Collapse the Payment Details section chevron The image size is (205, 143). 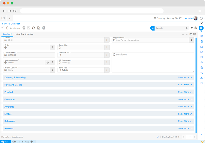(x=192, y=85)
